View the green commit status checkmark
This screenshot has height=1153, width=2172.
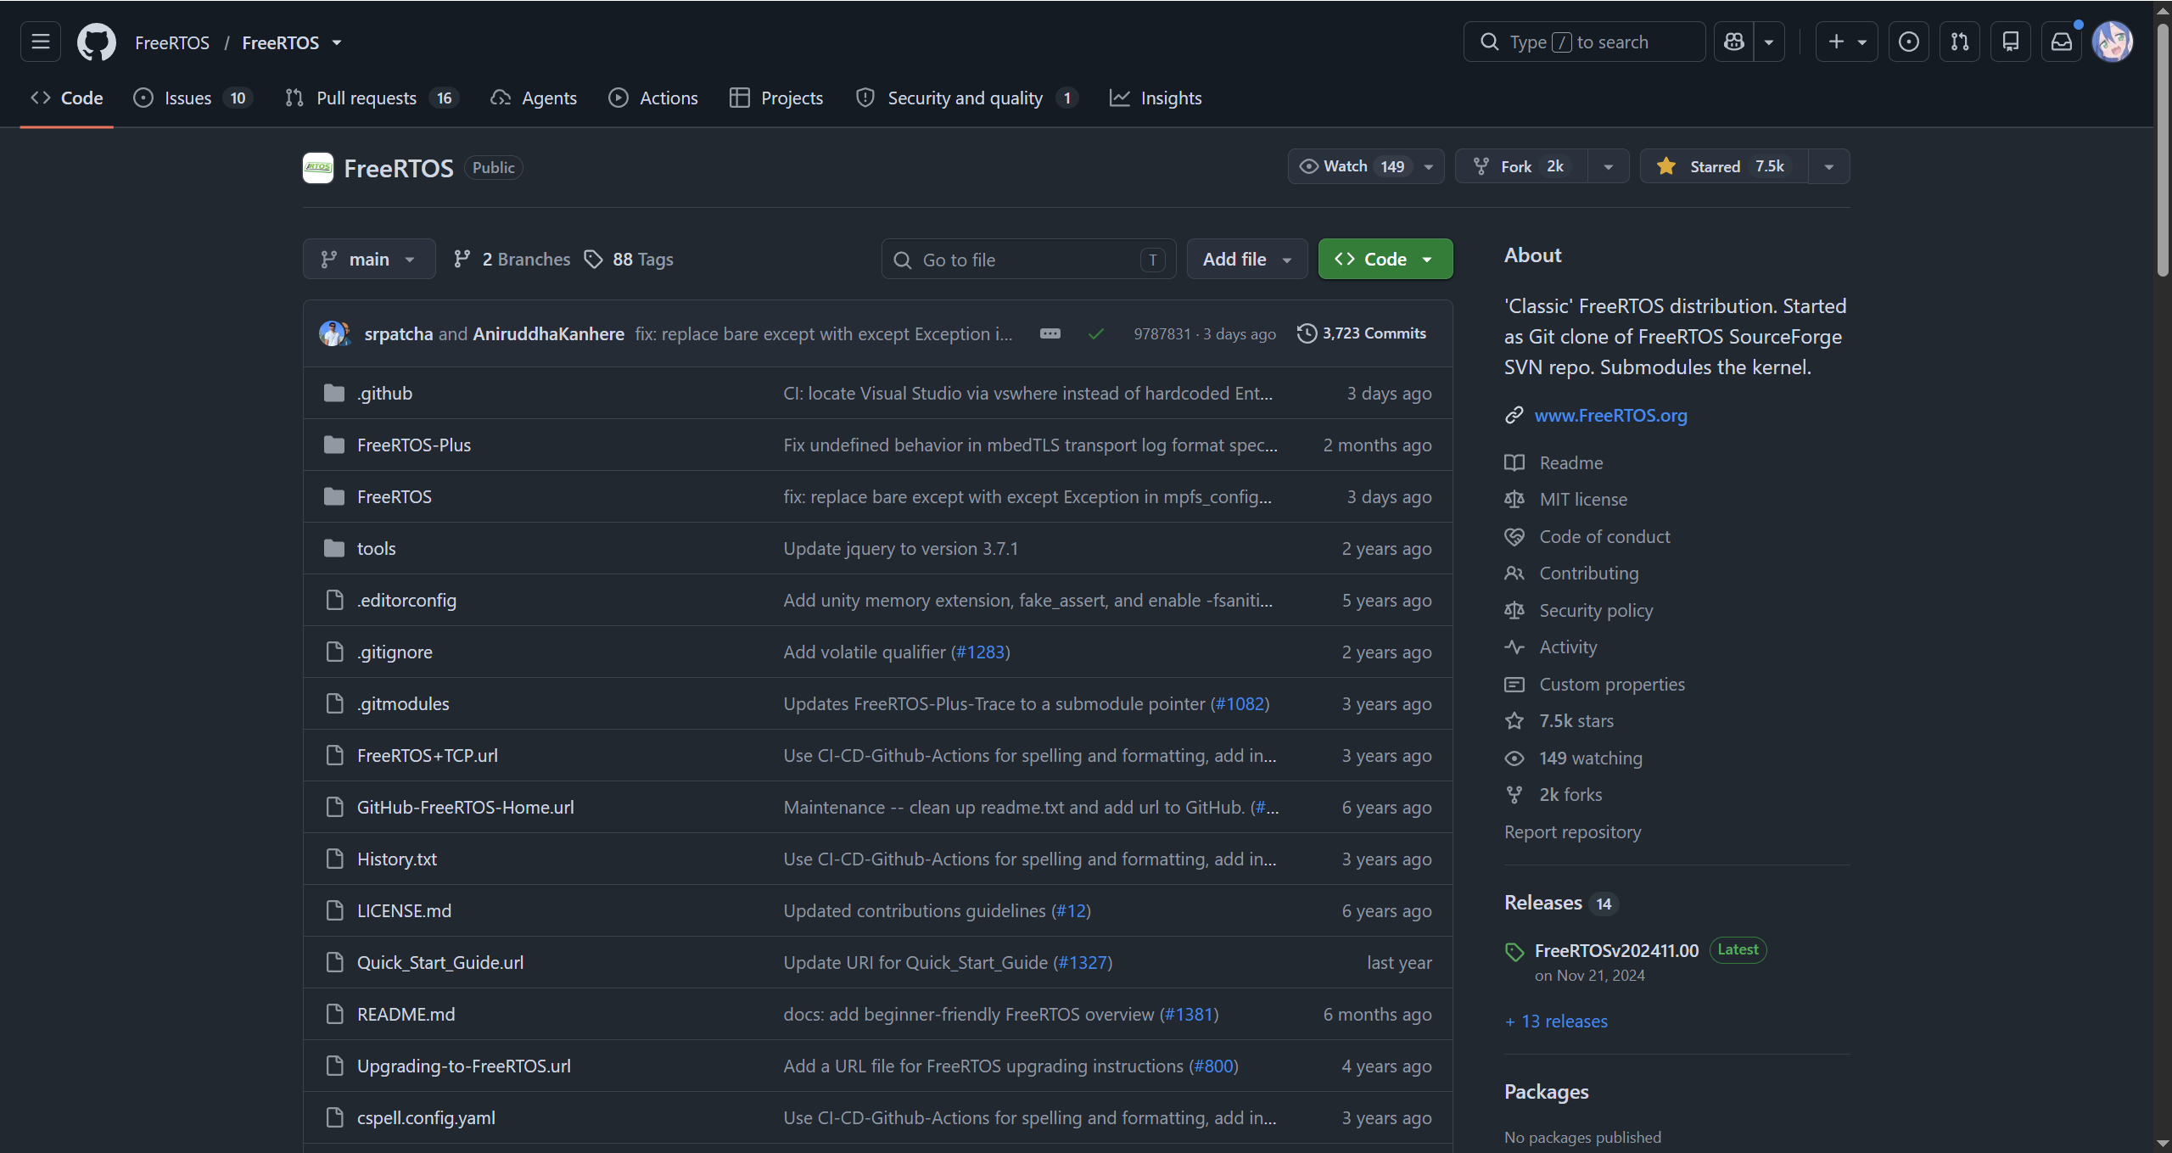click(x=1096, y=334)
